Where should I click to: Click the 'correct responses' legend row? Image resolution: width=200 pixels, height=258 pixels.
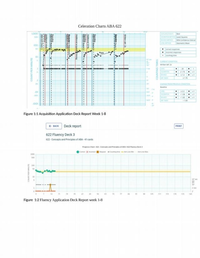tap(178, 49)
